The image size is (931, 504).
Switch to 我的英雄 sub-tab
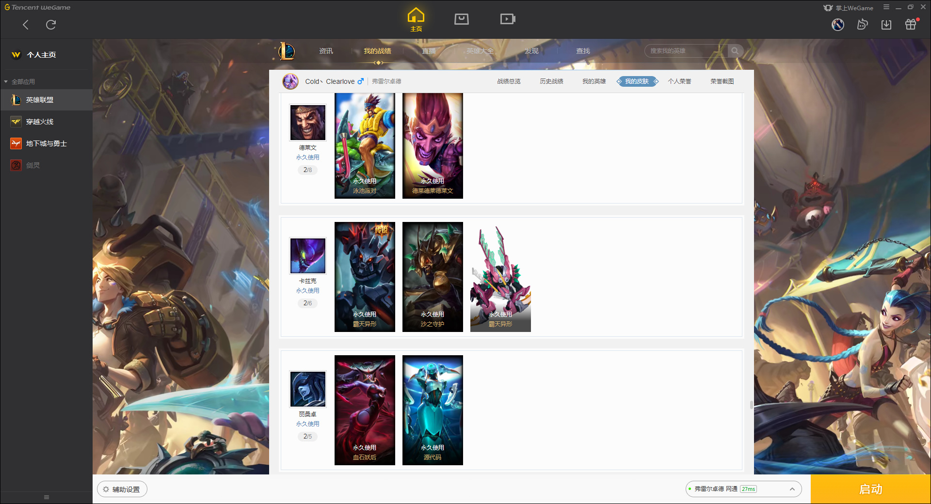click(x=594, y=81)
